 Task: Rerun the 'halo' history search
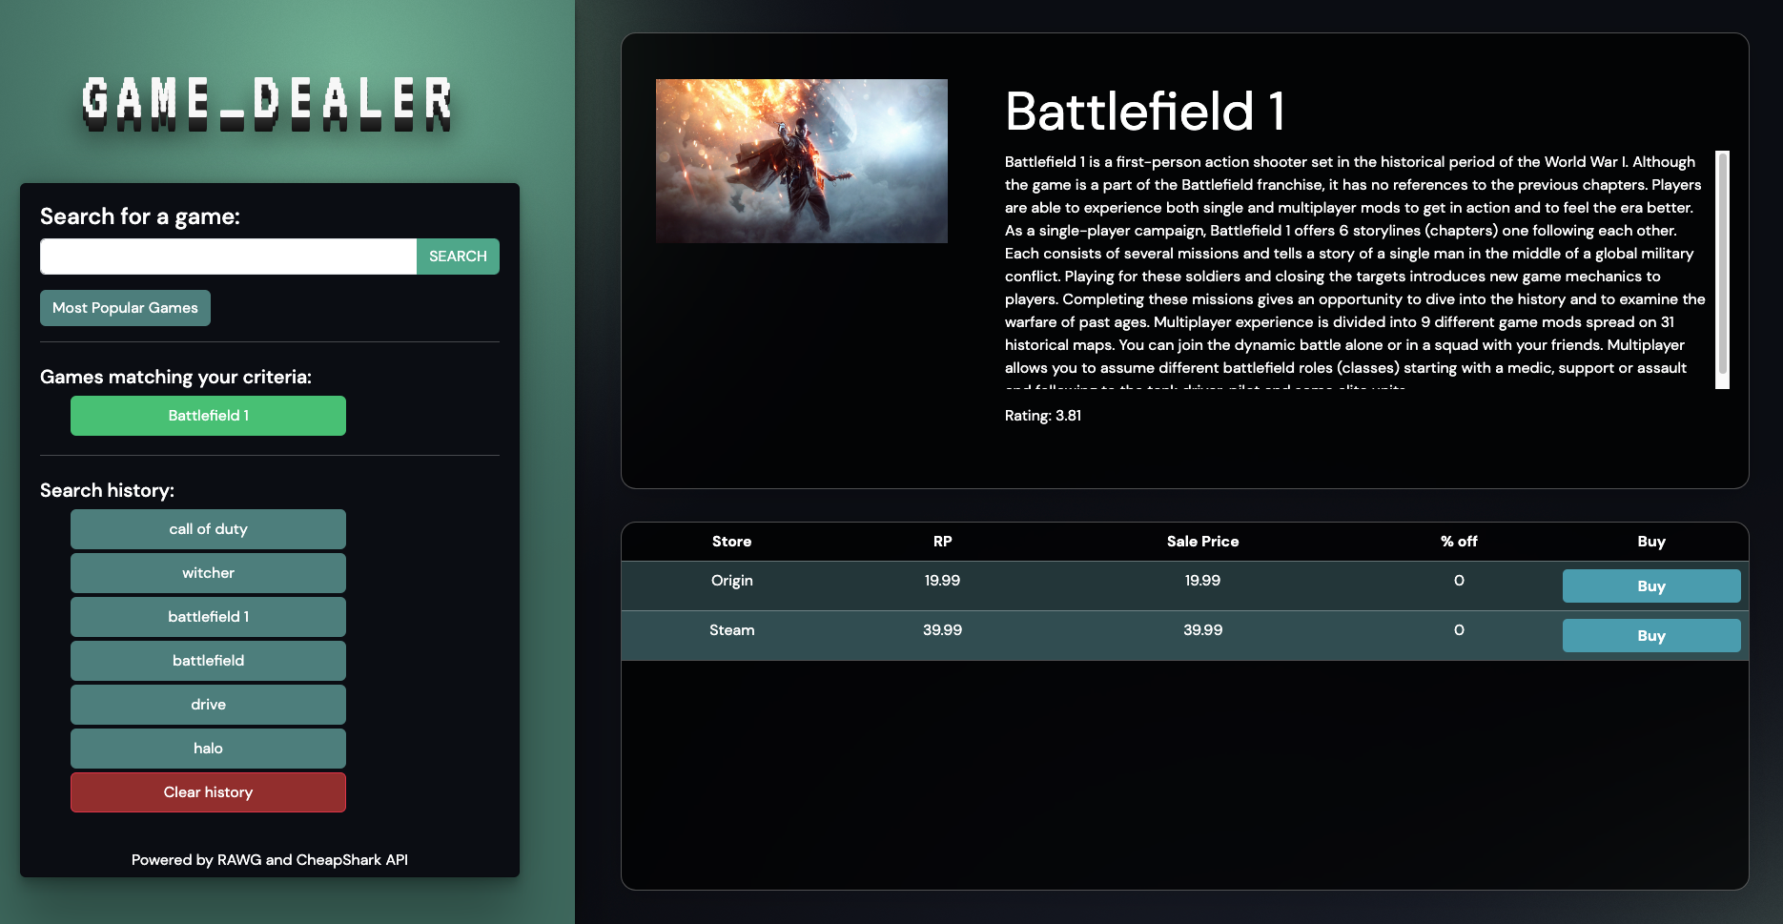(x=208, y=749)
